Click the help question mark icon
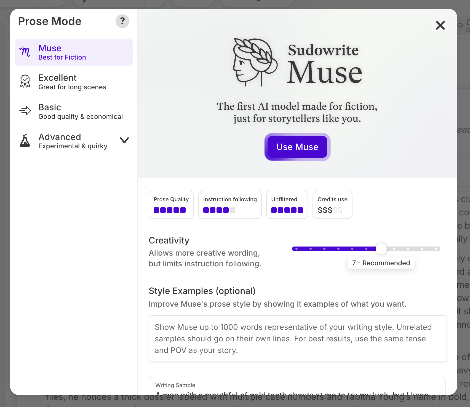 (x=122, y=21)
